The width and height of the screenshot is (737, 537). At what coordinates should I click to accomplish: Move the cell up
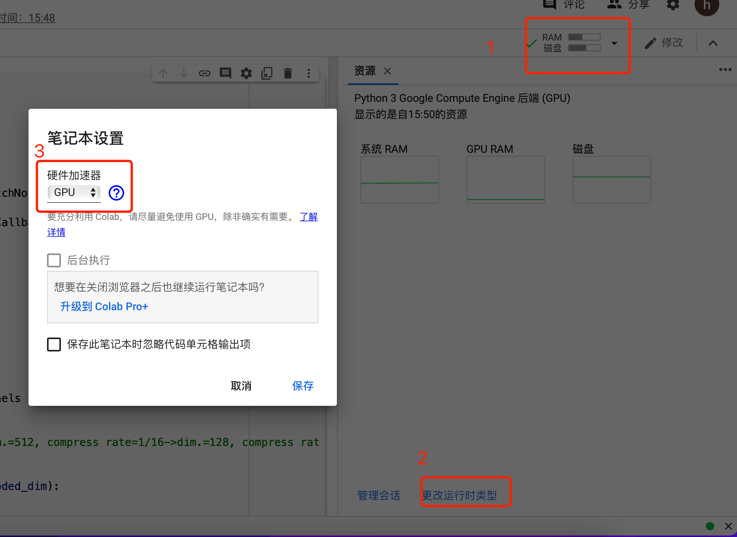(163, 73)
